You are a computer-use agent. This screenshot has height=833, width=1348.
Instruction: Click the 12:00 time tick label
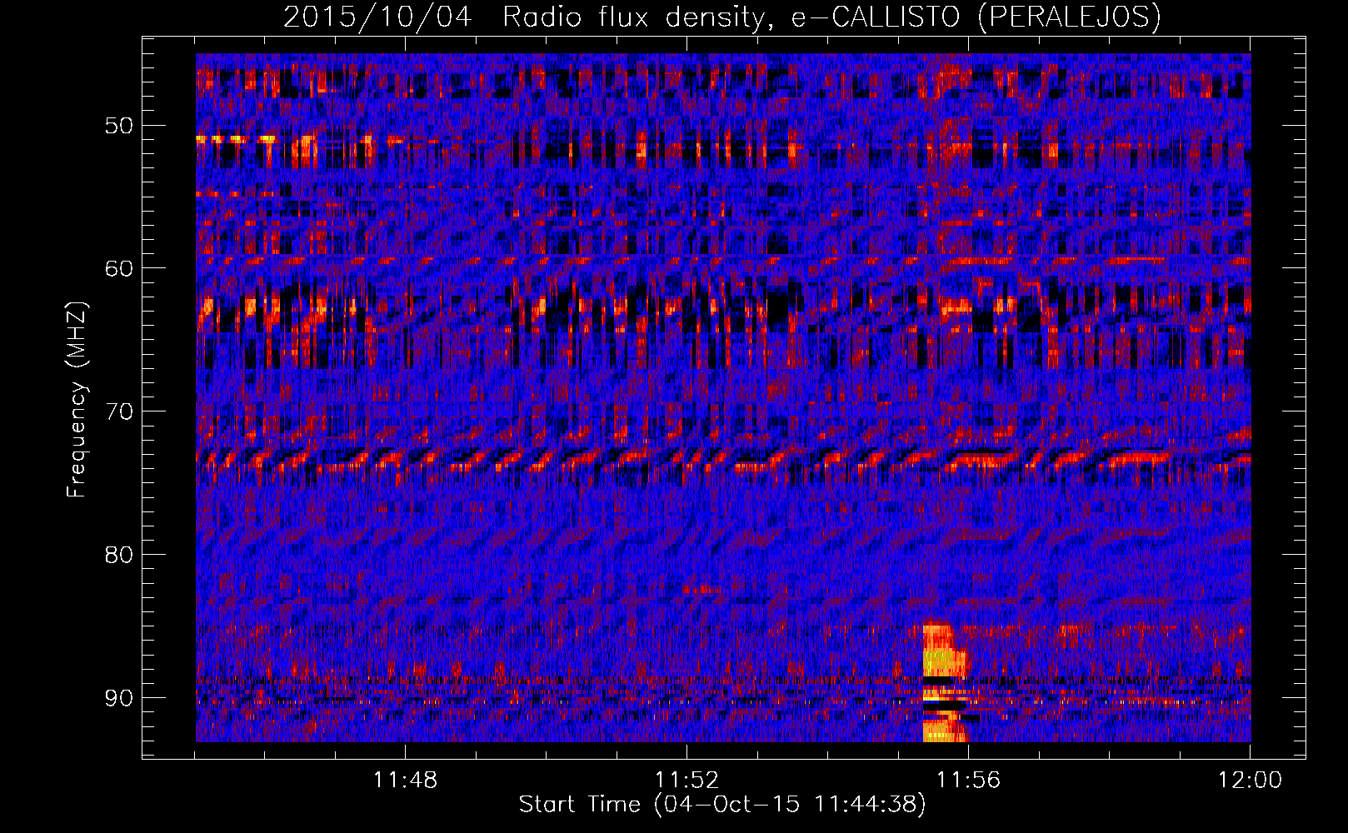(1250, 781)
